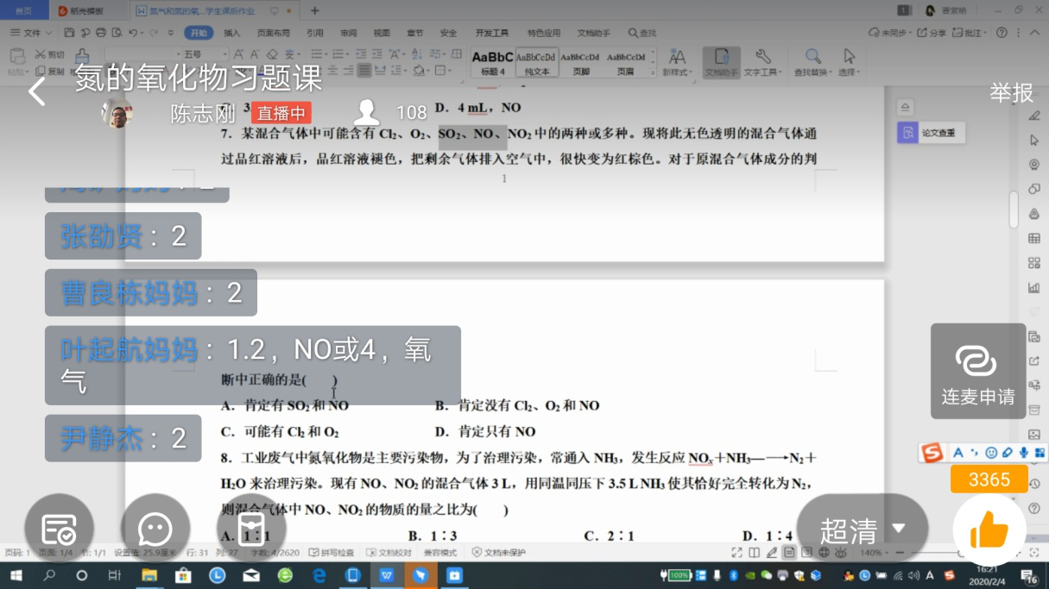The width and height of the screenshot is (1049, 589).
Task: Click the Windows taskbar search icon
Action: 48,575
